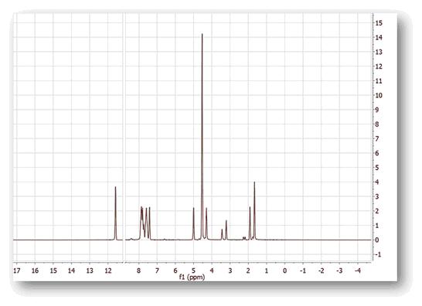Select the peak near 4.3 ppm

[206, 223]
